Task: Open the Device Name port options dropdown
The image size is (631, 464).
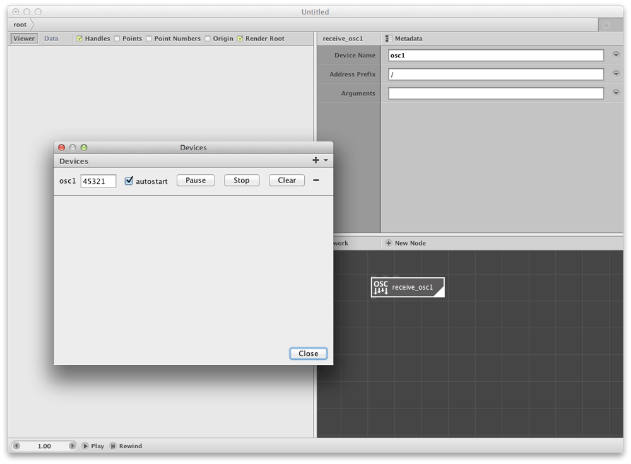Action: click(x=616, y=55)
